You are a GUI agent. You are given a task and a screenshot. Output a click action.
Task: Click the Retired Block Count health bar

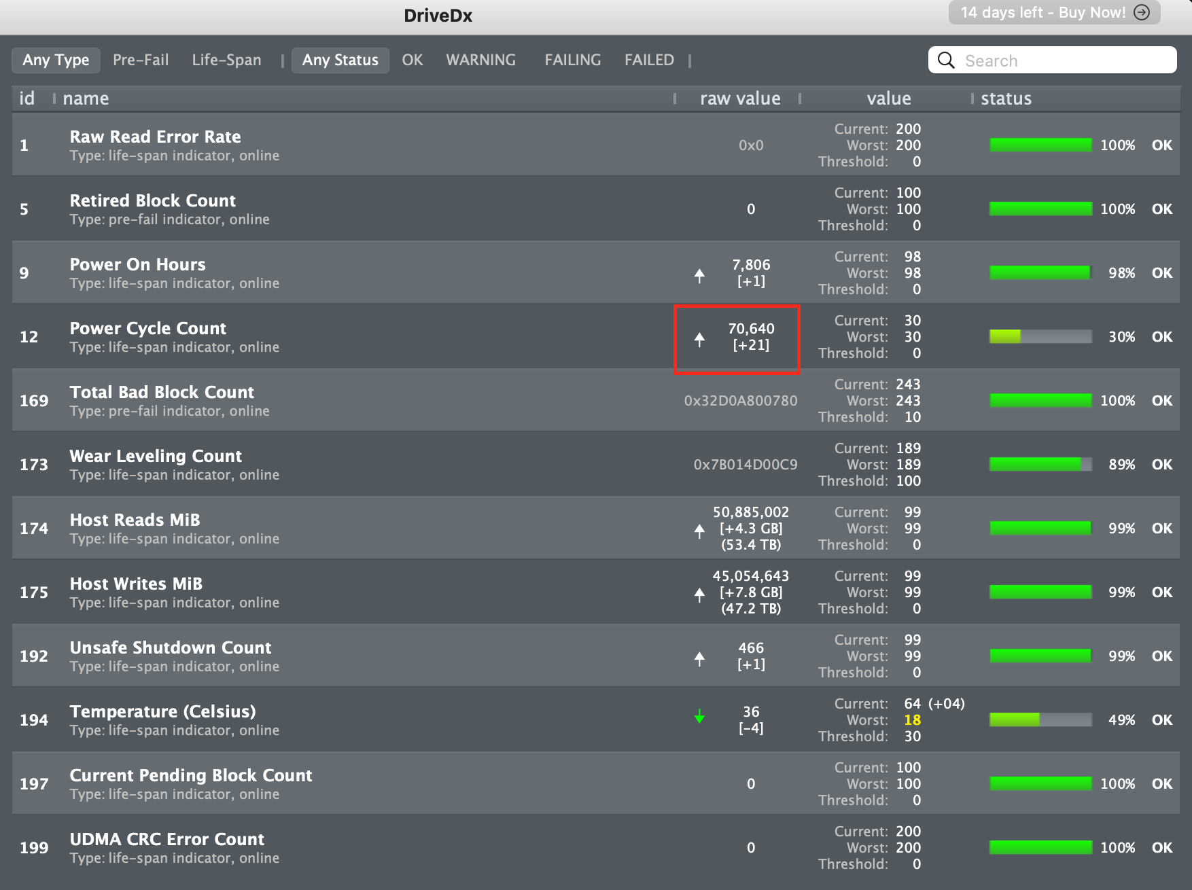pyautogui.click(x=1040, y=209)
